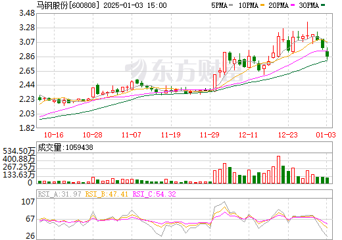Click the 2025-01-03 15:00 timestamp
342x240 pixels.
[x=135, y=5]
